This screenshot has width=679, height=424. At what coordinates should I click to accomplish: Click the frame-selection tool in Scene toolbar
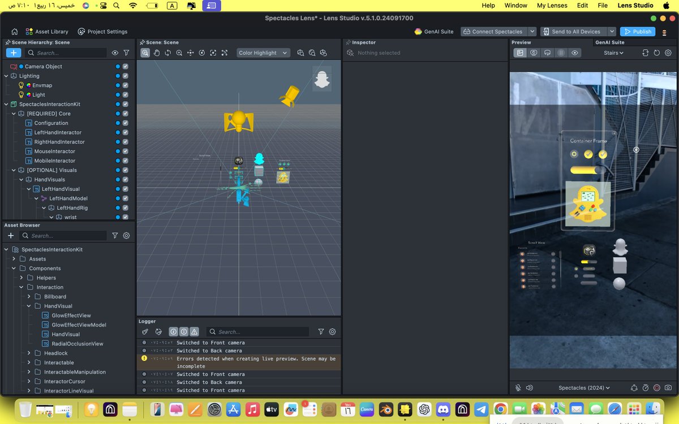pyautogui.click(x=213, y=53)
